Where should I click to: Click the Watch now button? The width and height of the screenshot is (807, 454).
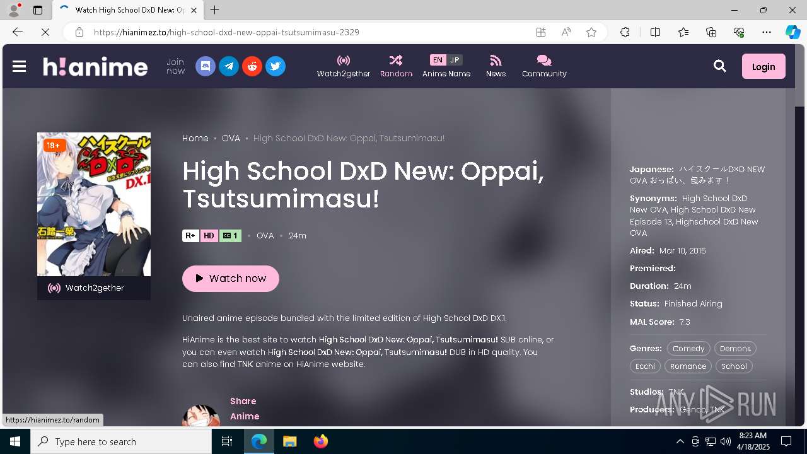[x=231, y=278]
